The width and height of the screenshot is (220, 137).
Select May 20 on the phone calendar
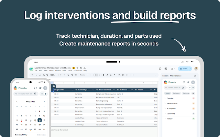[x=26, y=125]
